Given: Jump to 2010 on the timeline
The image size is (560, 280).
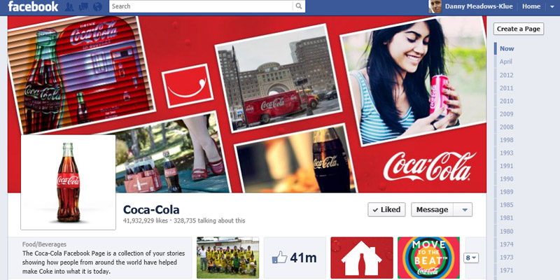Looking at the screenshot, I should coord(506,101).
